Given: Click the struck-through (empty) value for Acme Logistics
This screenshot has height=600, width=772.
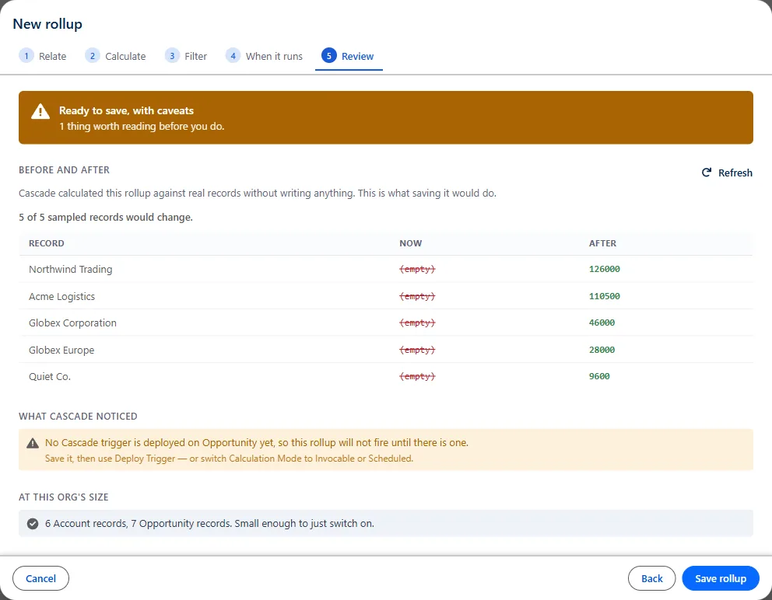Looking at the screenshot, I should [x=417, y=296].
